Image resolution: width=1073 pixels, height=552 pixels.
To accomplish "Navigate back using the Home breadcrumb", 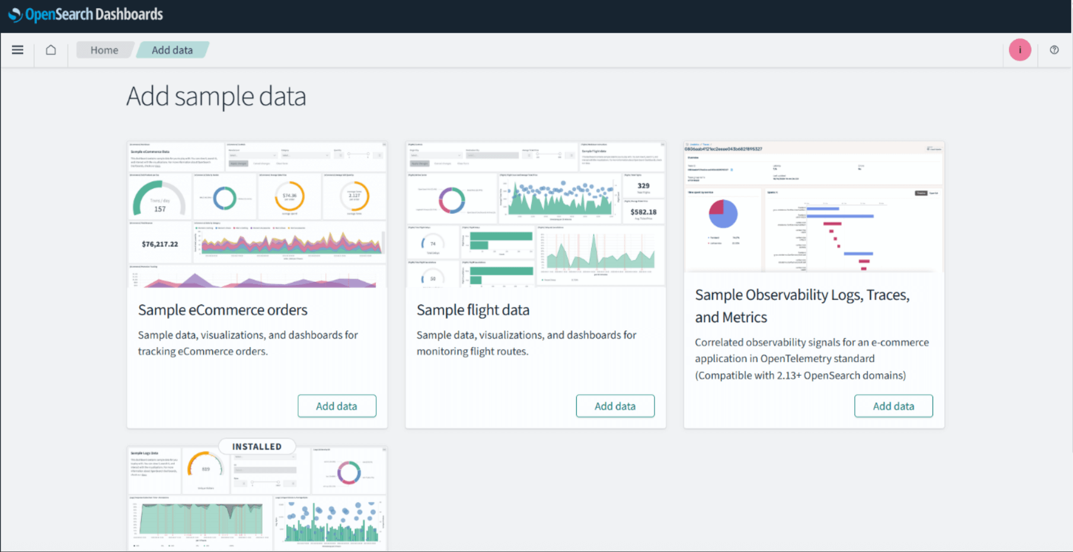I will [104, 50].
